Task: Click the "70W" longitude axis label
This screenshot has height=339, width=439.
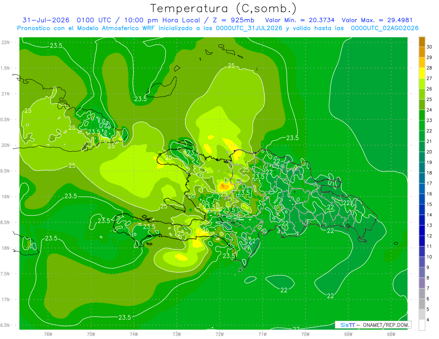Action: pos(305,334)
